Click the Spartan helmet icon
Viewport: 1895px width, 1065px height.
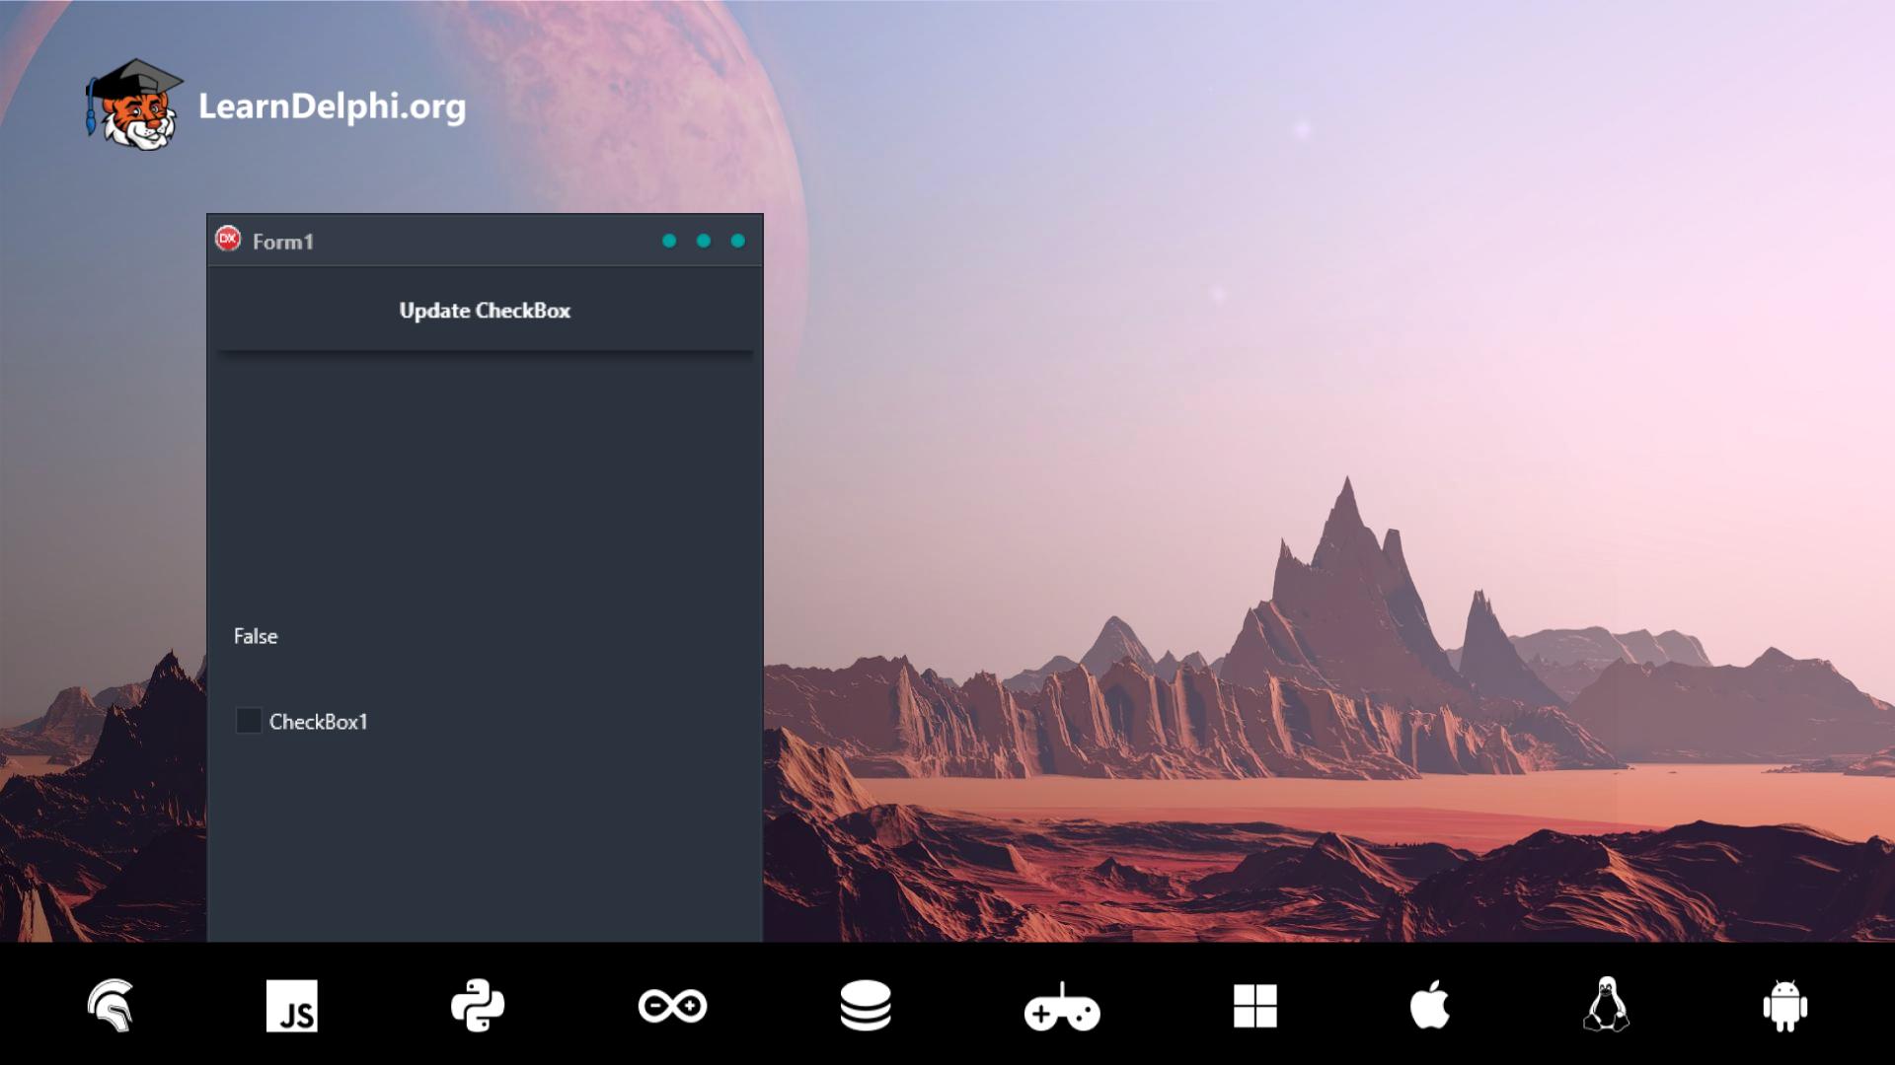(x=111, y=1006)
